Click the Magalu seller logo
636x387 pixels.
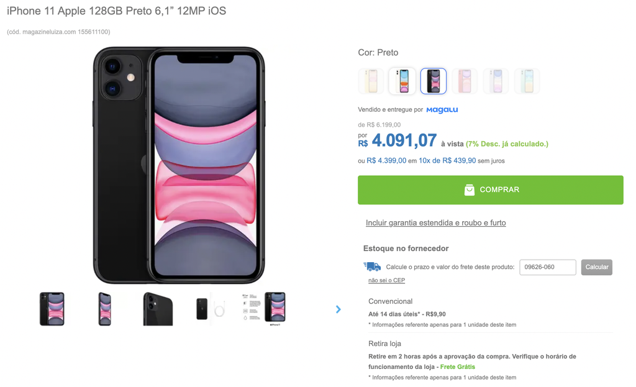tap(442, 109)
